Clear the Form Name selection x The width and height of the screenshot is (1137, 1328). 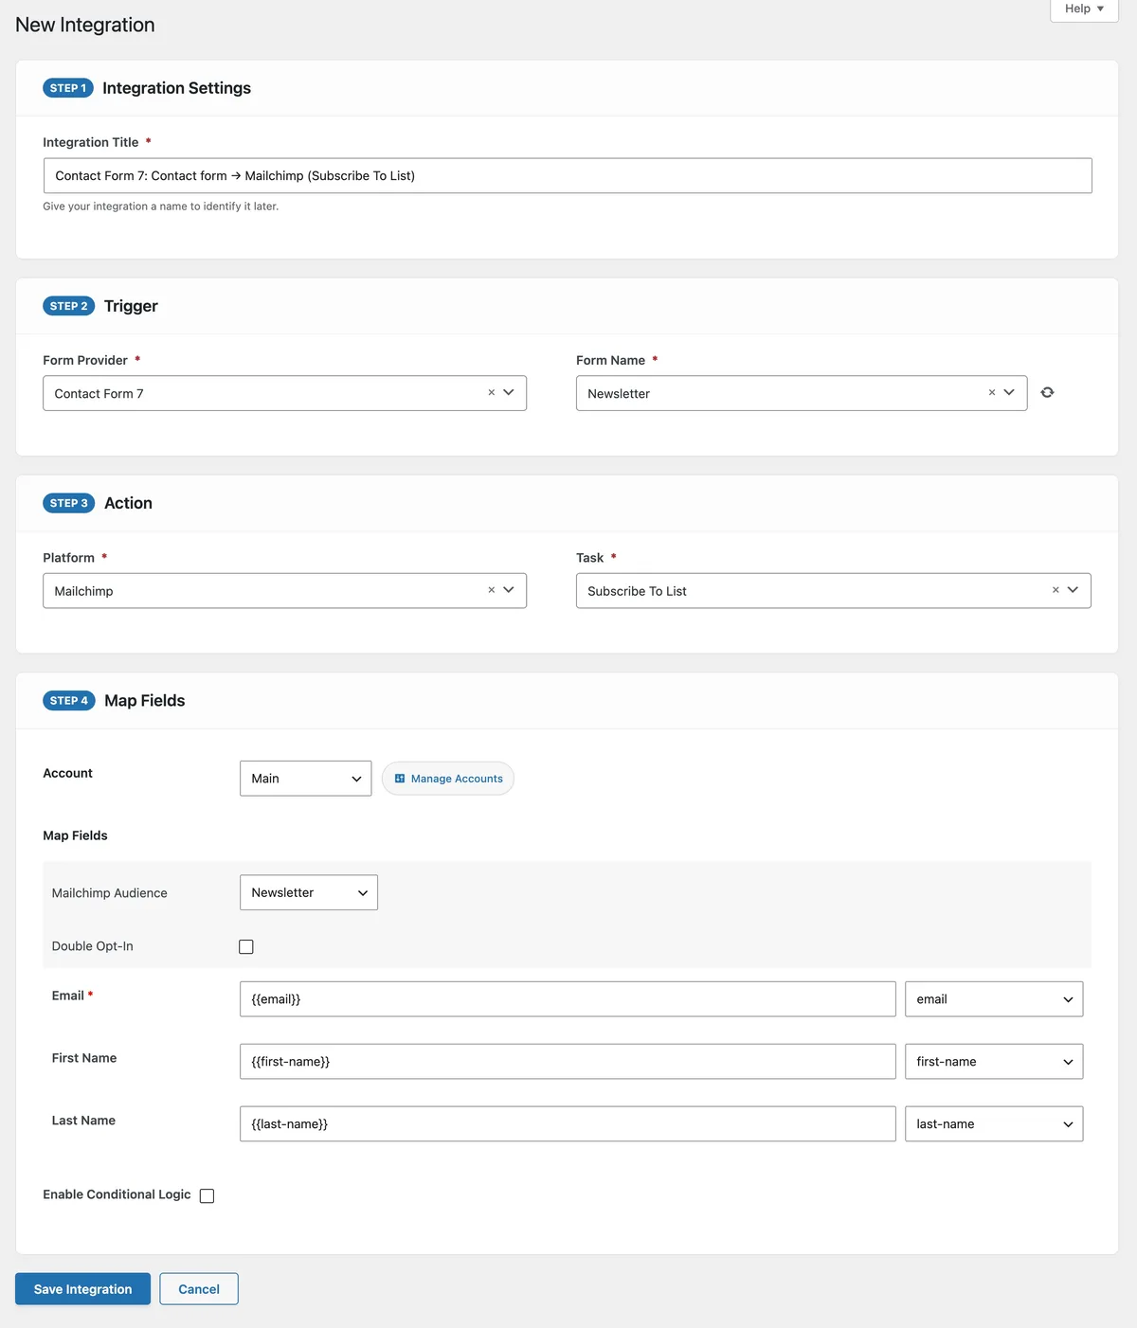pos(992,392)
